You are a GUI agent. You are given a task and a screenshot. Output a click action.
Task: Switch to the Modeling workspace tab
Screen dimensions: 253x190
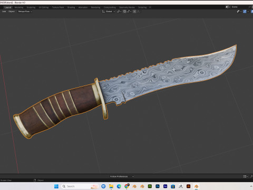[19, 7]
